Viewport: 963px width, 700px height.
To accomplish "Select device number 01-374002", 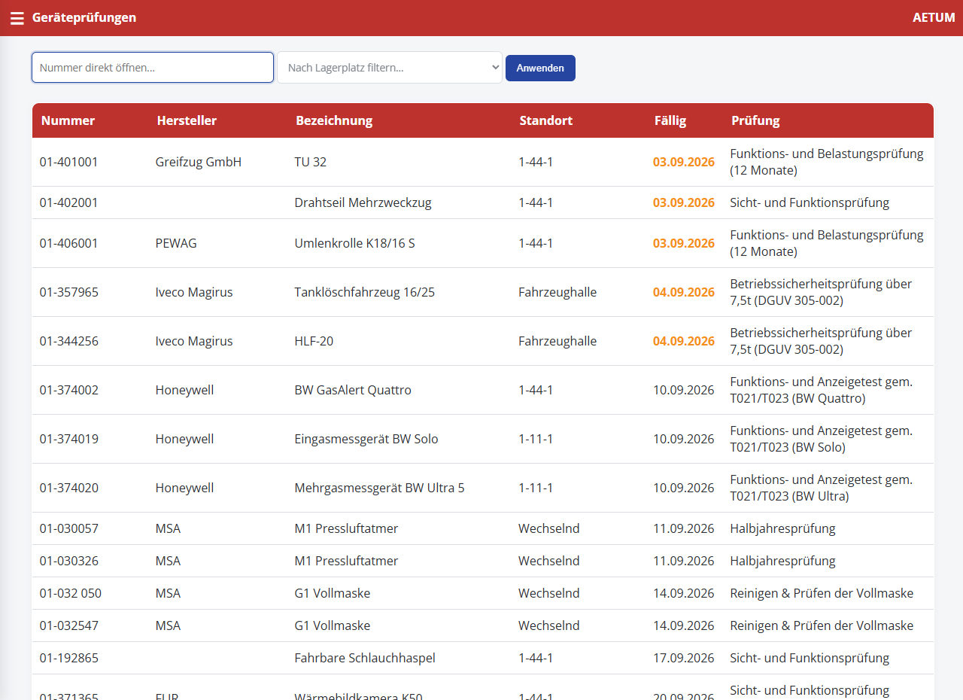I will (x=68, y=390).
